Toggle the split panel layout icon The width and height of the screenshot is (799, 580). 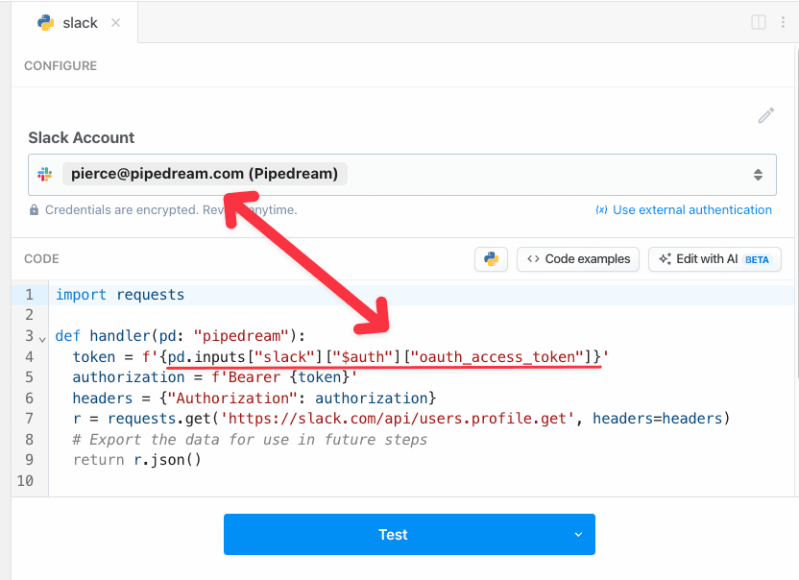pyautogui.click(x=759, y=22)
